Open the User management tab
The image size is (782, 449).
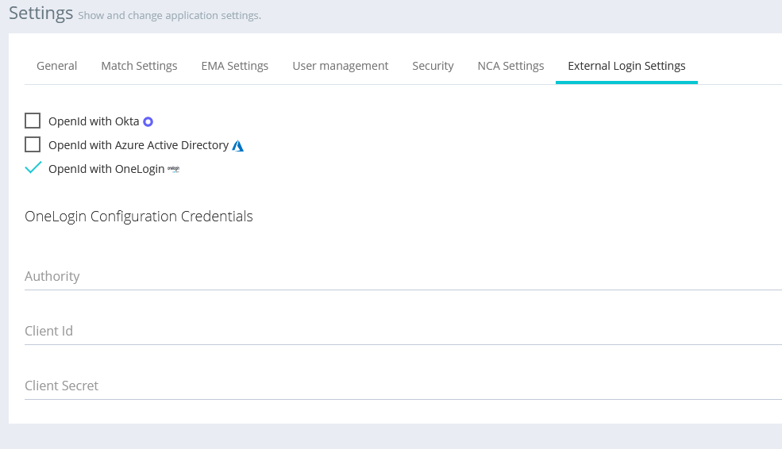[340, 66]
